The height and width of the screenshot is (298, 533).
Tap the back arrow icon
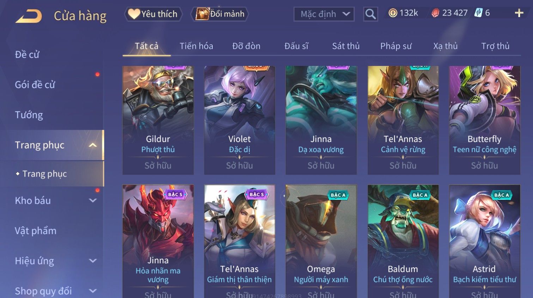pyautogui.click(x=29, y=16)
